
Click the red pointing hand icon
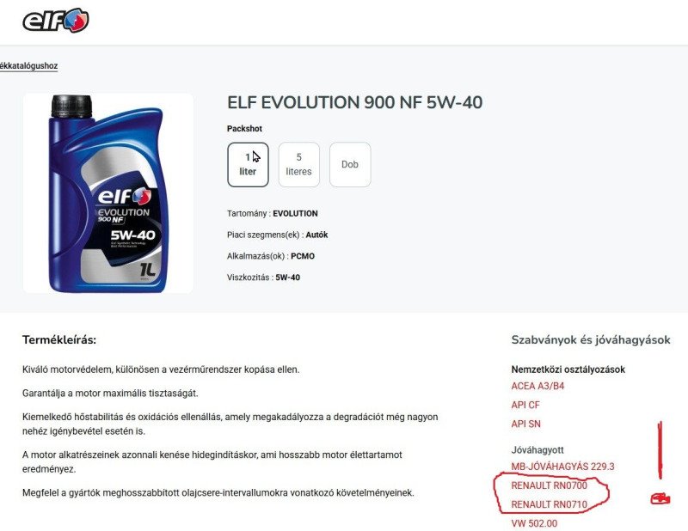coord(660,498)
